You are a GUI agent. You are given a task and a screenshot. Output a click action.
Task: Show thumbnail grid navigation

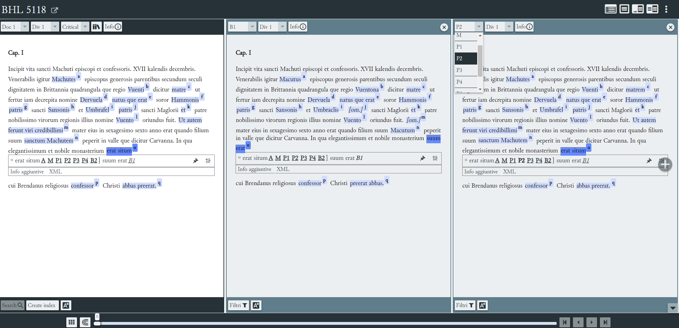72,322
